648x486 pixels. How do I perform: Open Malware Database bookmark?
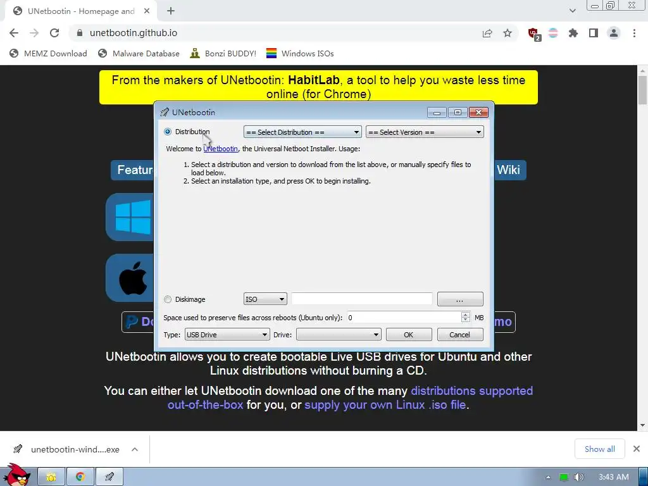[x=139, y=53]
